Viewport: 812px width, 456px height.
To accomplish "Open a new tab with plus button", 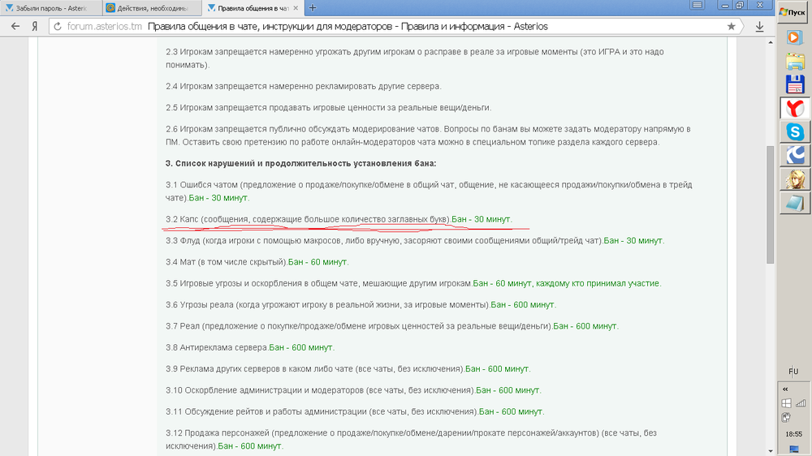I will (313, 7).
